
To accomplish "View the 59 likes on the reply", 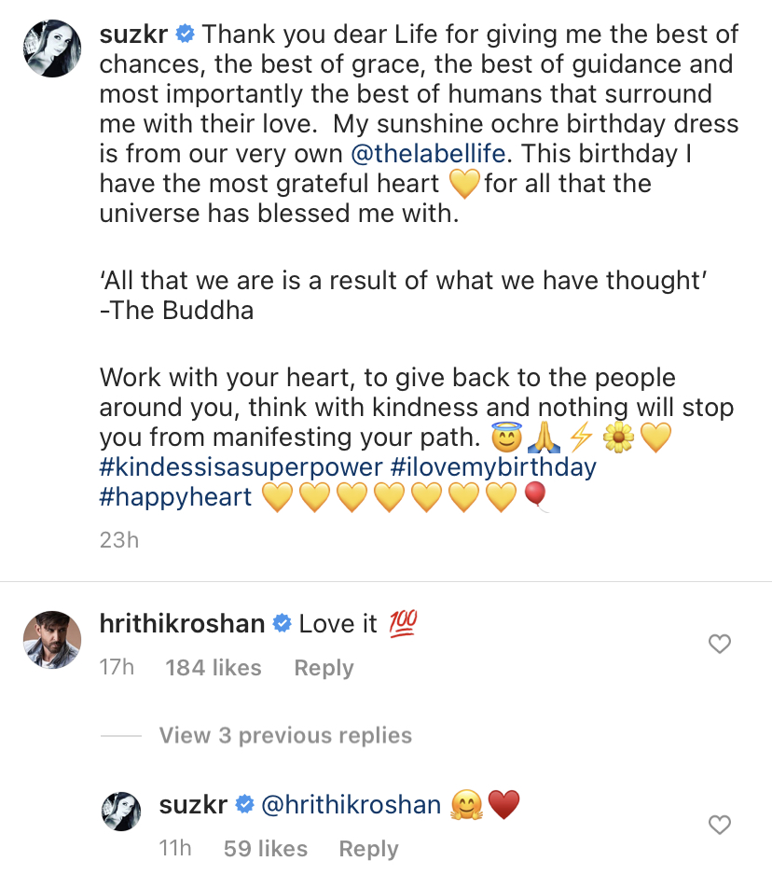I will tap(265, 849).
